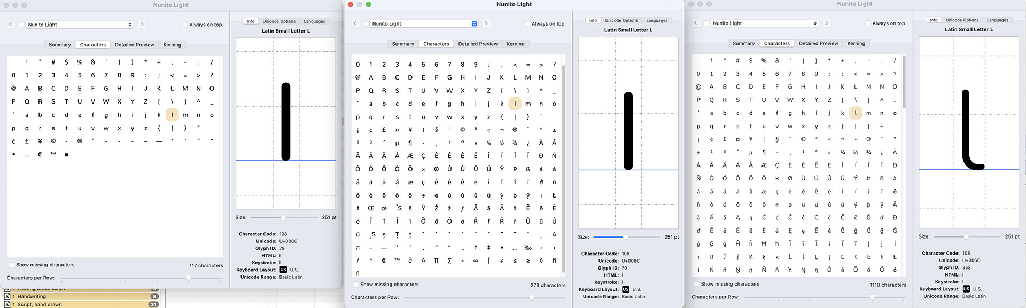Screen dimensions: 1026x308
Task: Select Characters tab in right window
Action: click(x=776, y=43)
